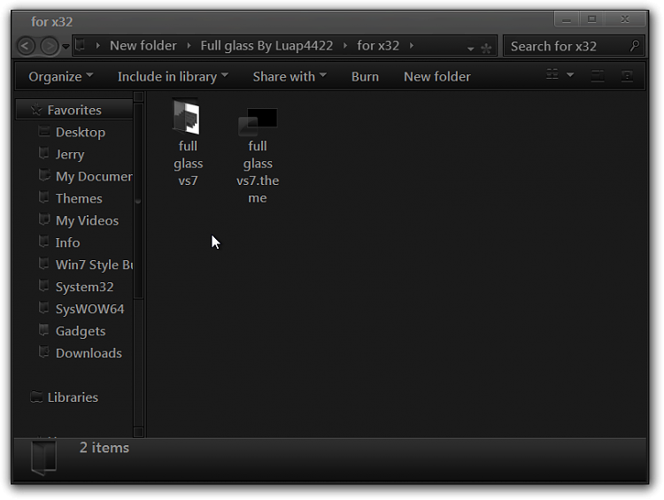Click the Favorites star icon

(36, 110)
